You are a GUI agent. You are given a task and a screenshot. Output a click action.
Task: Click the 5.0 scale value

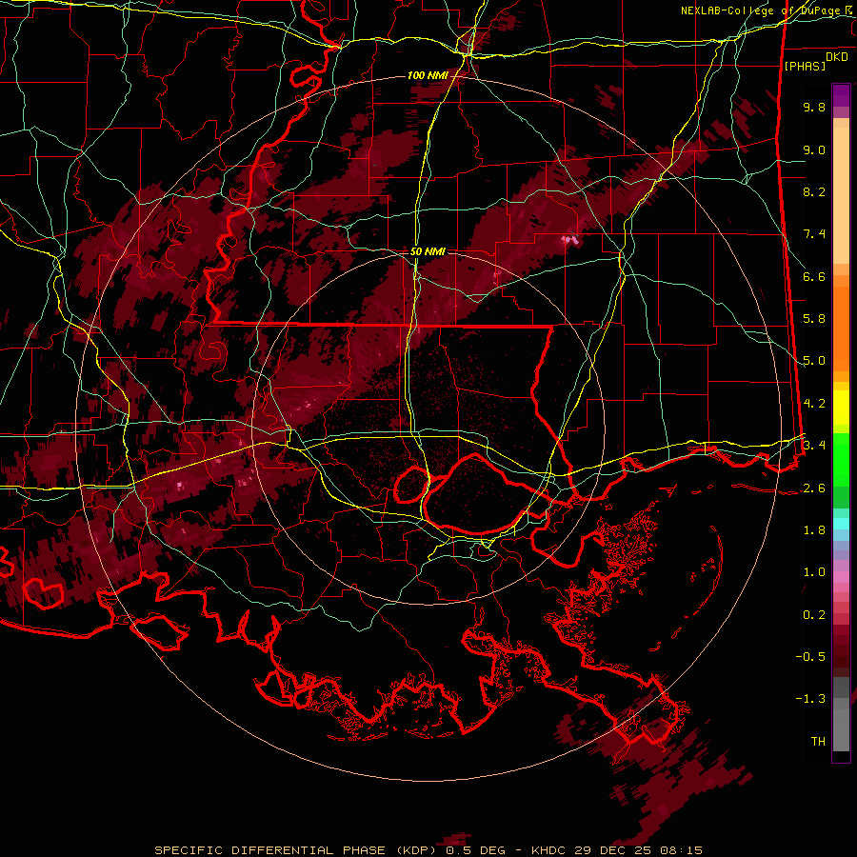coord(814,361)
